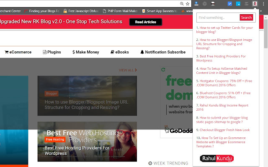Click the WEEK TRENDING heading
Screen dimensions: 268x167
171,163
